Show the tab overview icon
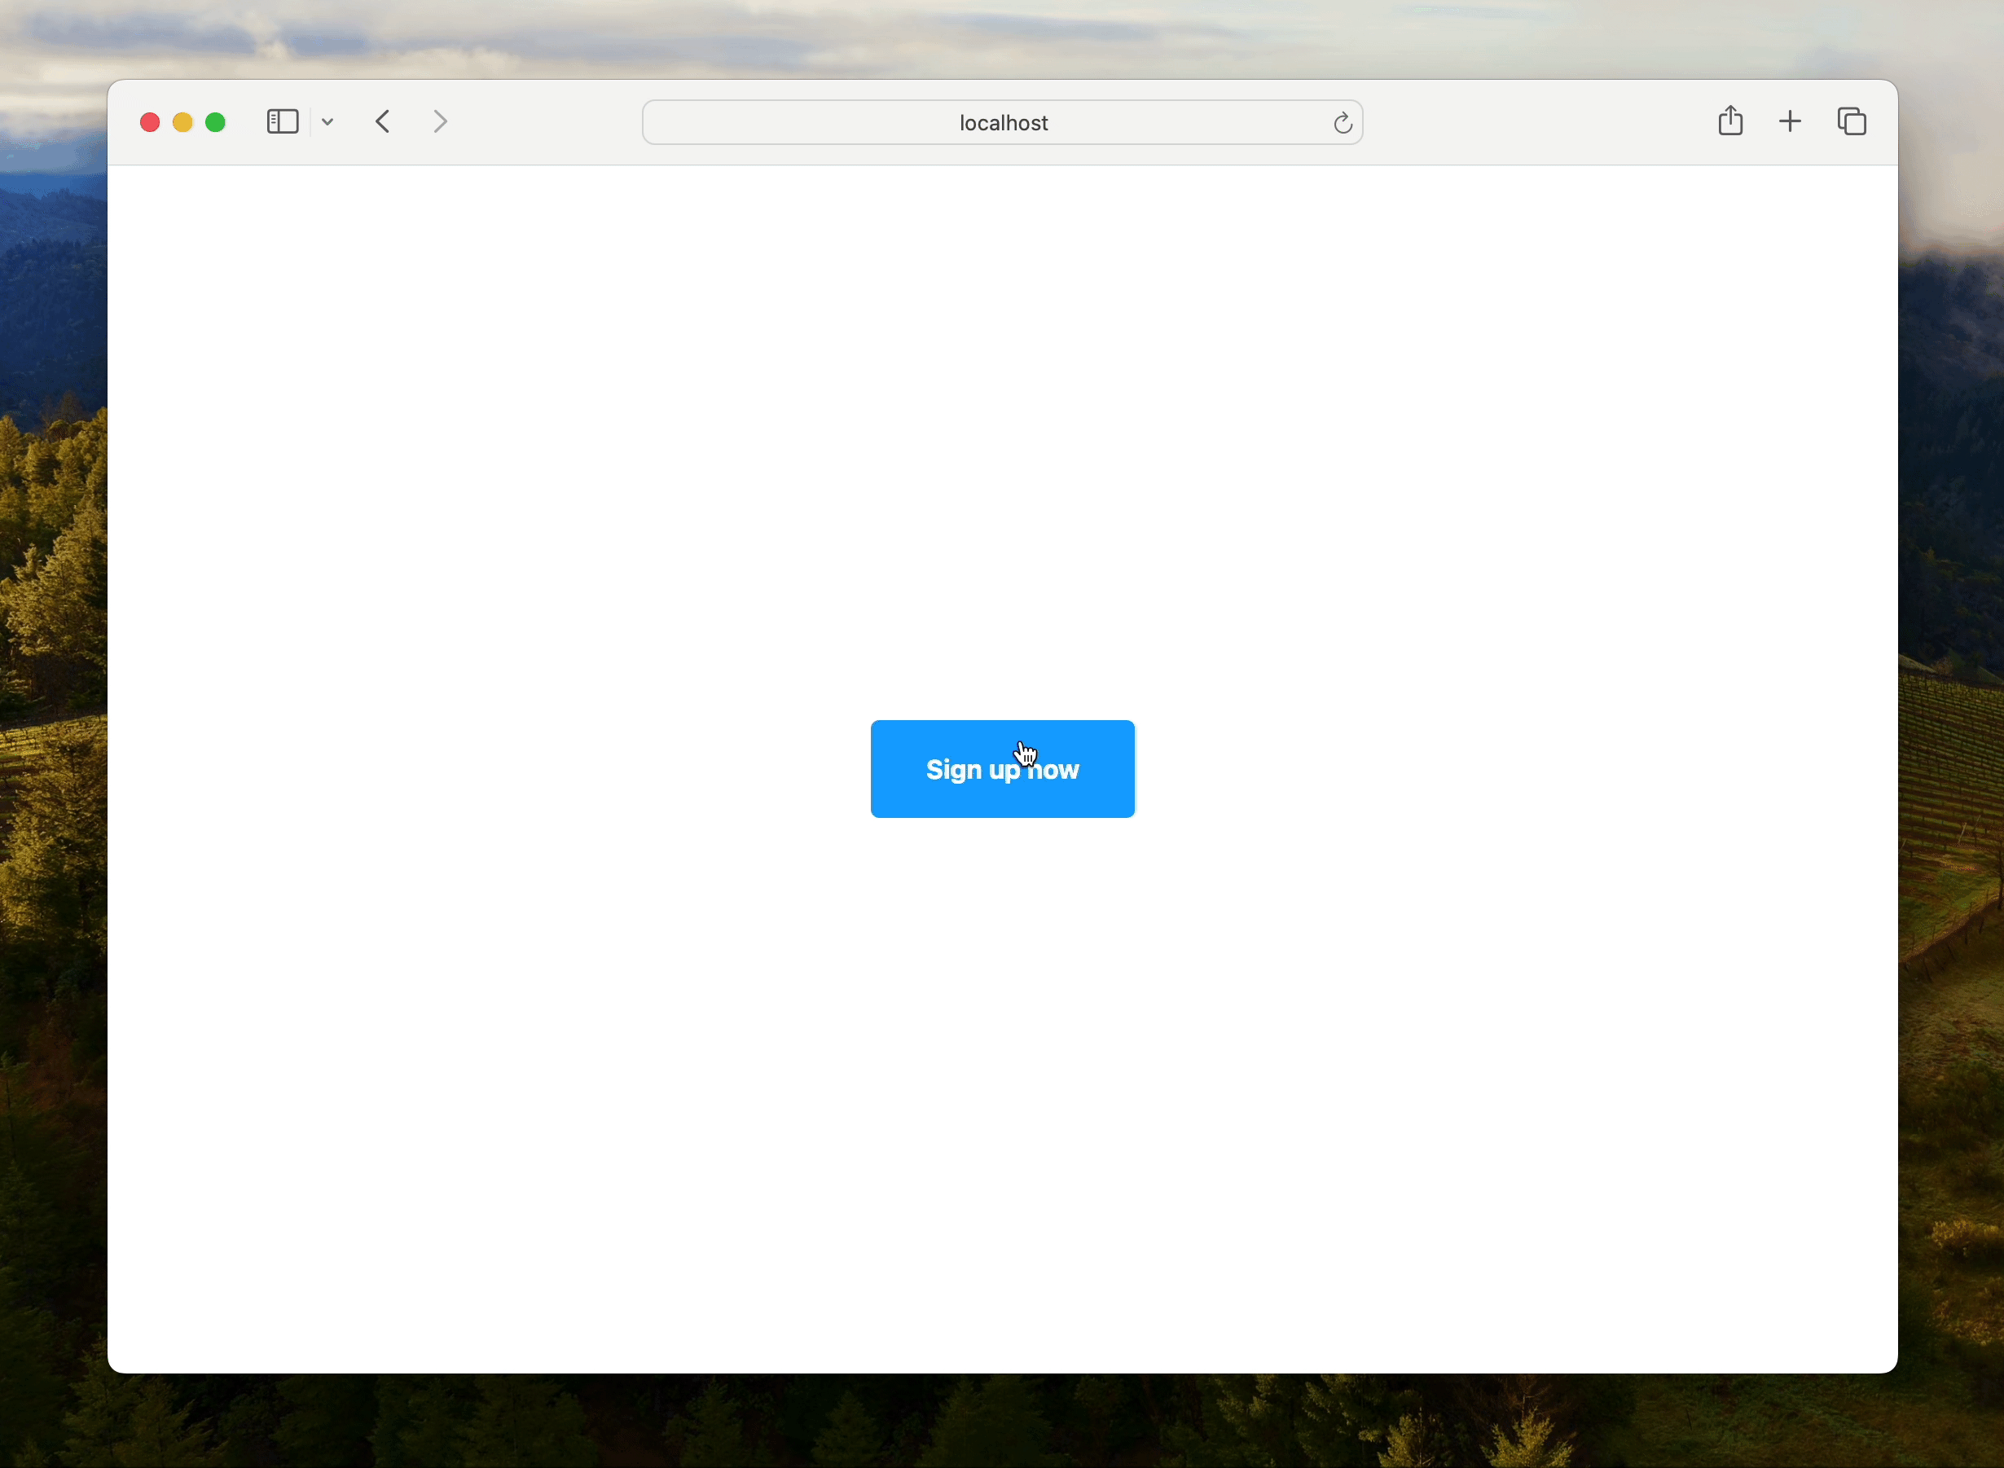2004x1468 pixels. [x=1852, y=121]
